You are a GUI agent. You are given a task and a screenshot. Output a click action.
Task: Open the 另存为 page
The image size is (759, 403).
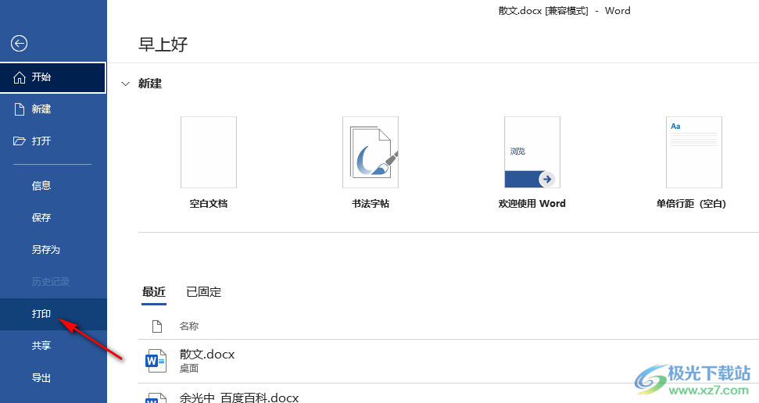coord(45,250)
